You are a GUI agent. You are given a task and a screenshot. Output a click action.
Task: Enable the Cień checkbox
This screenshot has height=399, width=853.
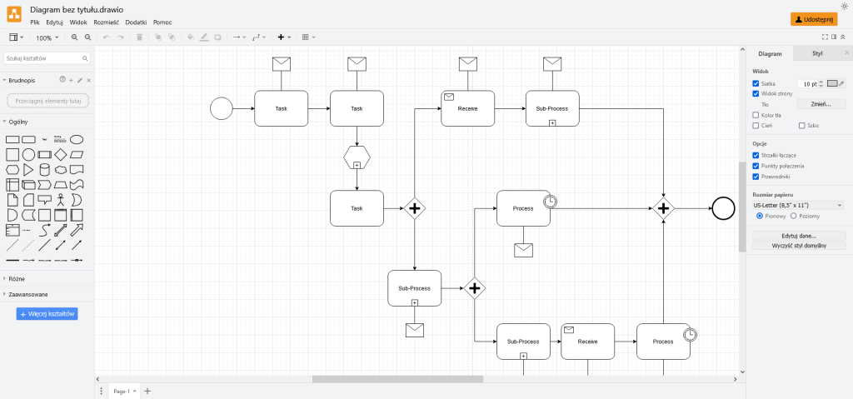pos(756,126)
